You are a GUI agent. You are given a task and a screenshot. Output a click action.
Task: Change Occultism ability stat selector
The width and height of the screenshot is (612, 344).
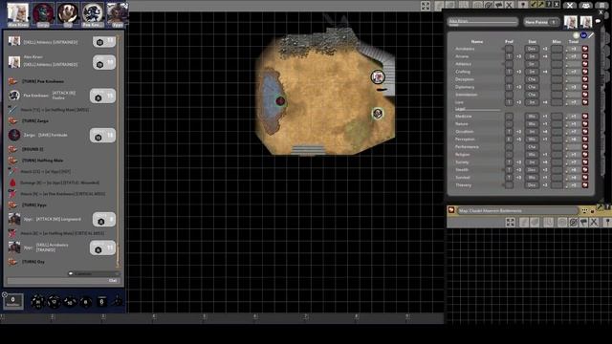(x=532, y=132)
